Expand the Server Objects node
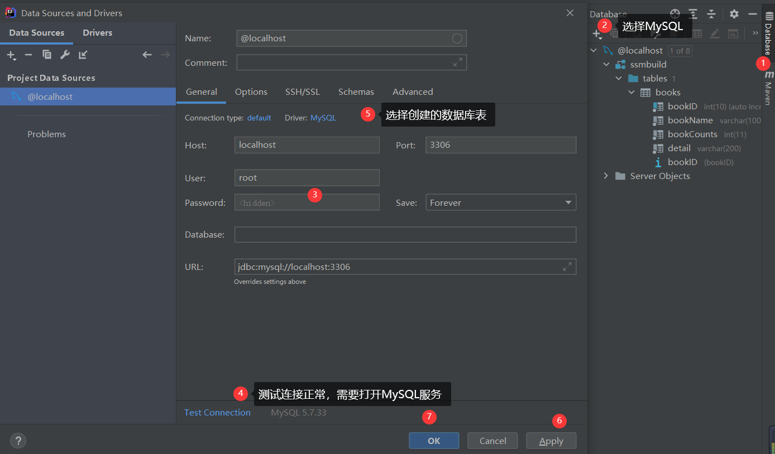 [606, 176]
